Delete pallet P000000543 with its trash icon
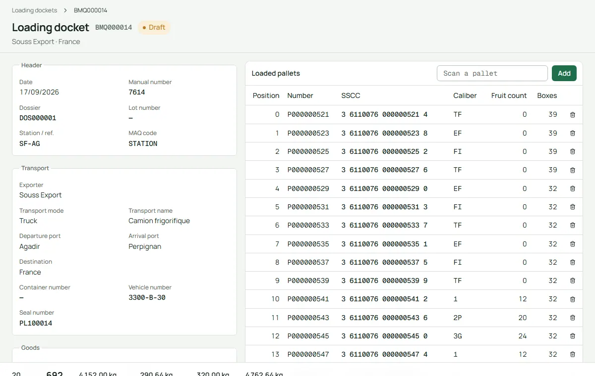Screen dimensions: 595x376 tap(573, 318)
